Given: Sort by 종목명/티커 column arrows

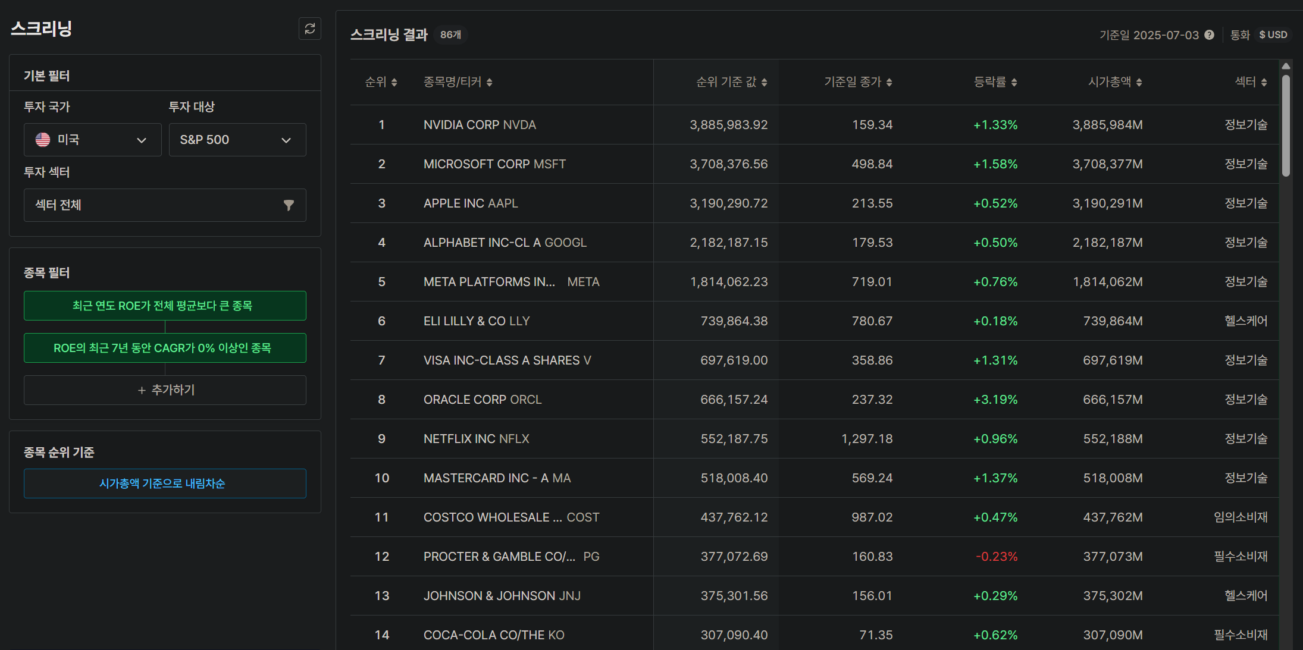Looking at the screenshot, I should coord(489,82).
